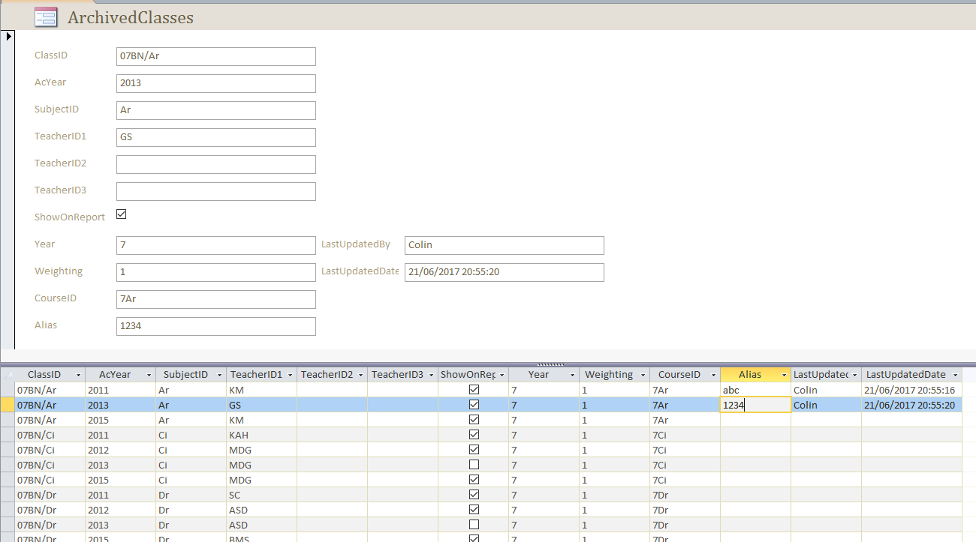
Task: Select the highlighted 2013 07BN/Ar row selector
Action: 8,405
